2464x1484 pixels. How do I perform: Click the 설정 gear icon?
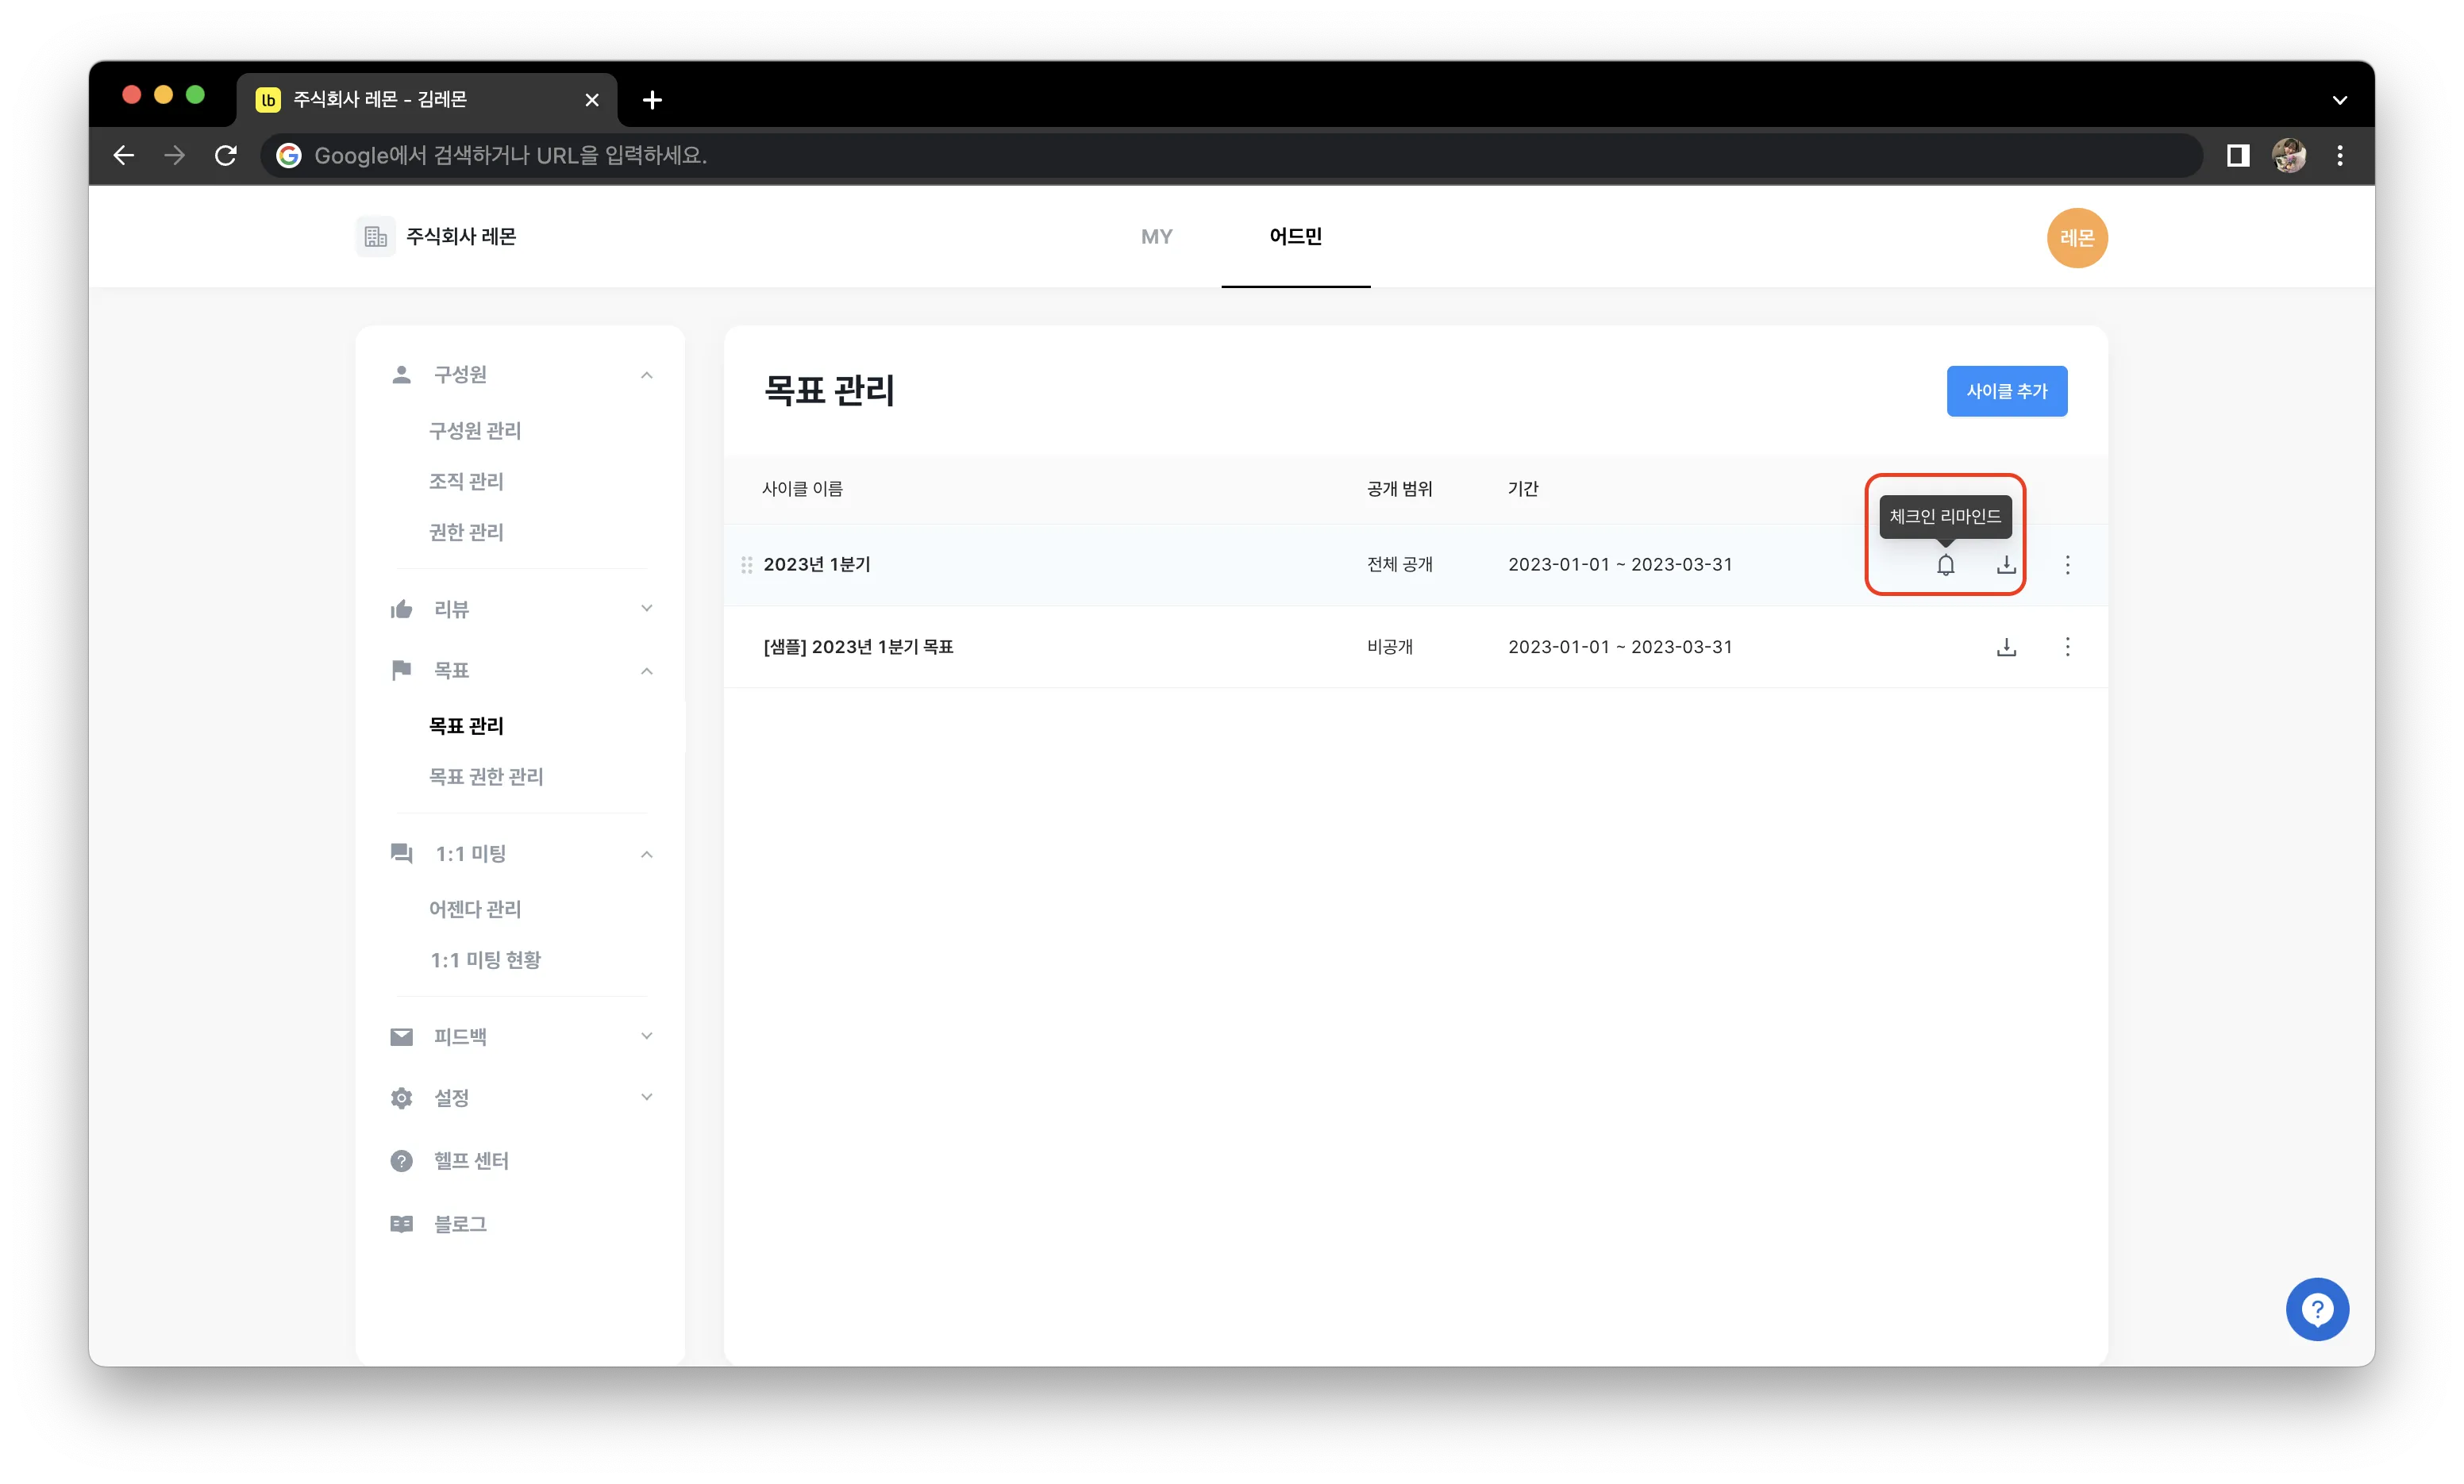pos(401,1097)
